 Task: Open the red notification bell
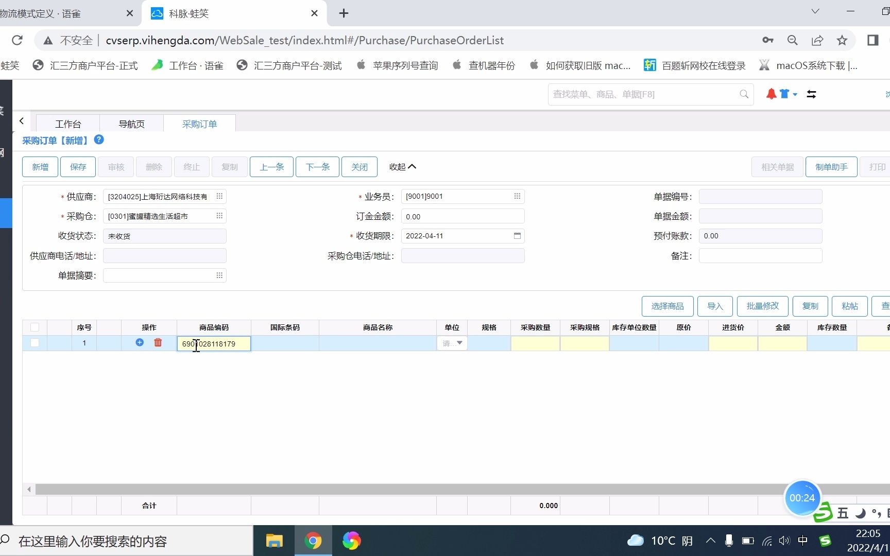coord(771,94)
